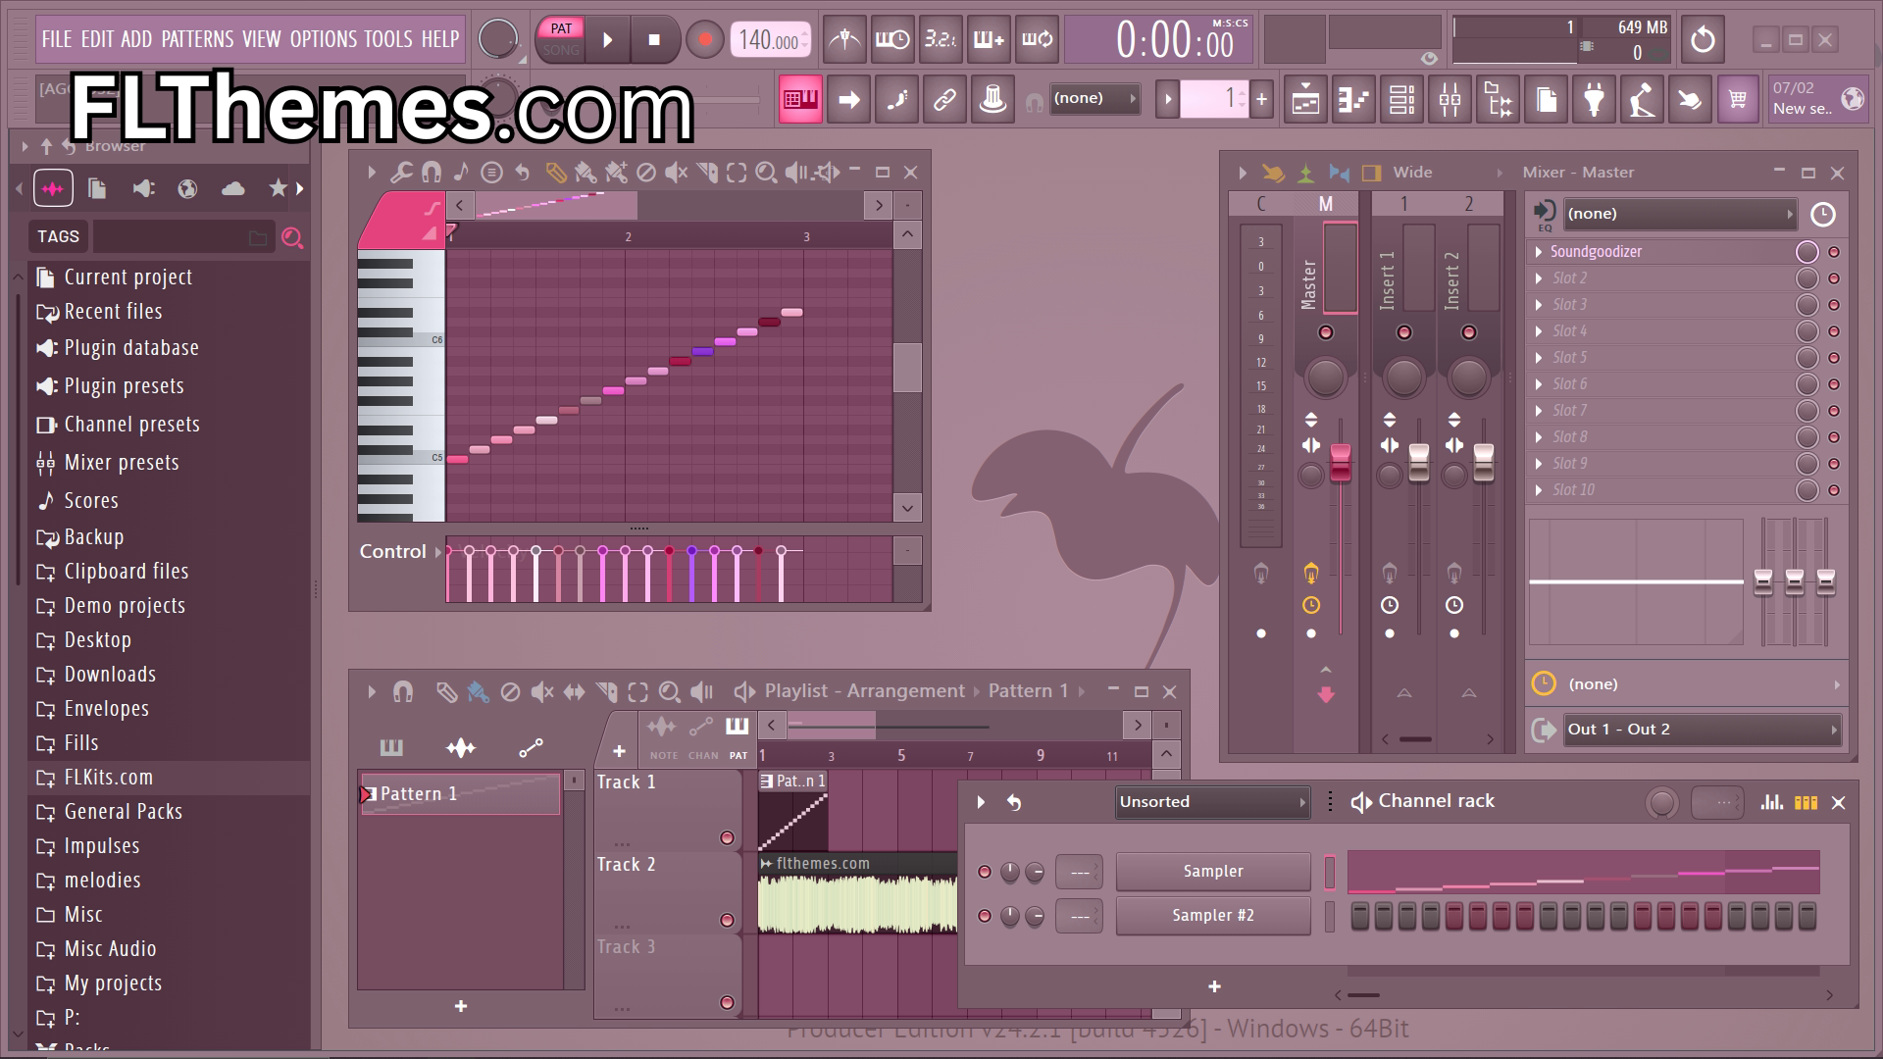The width and height of the screenshot is (1883, 1059).
Task: Open the Channel rack view icon
Action: point(1402,99)
